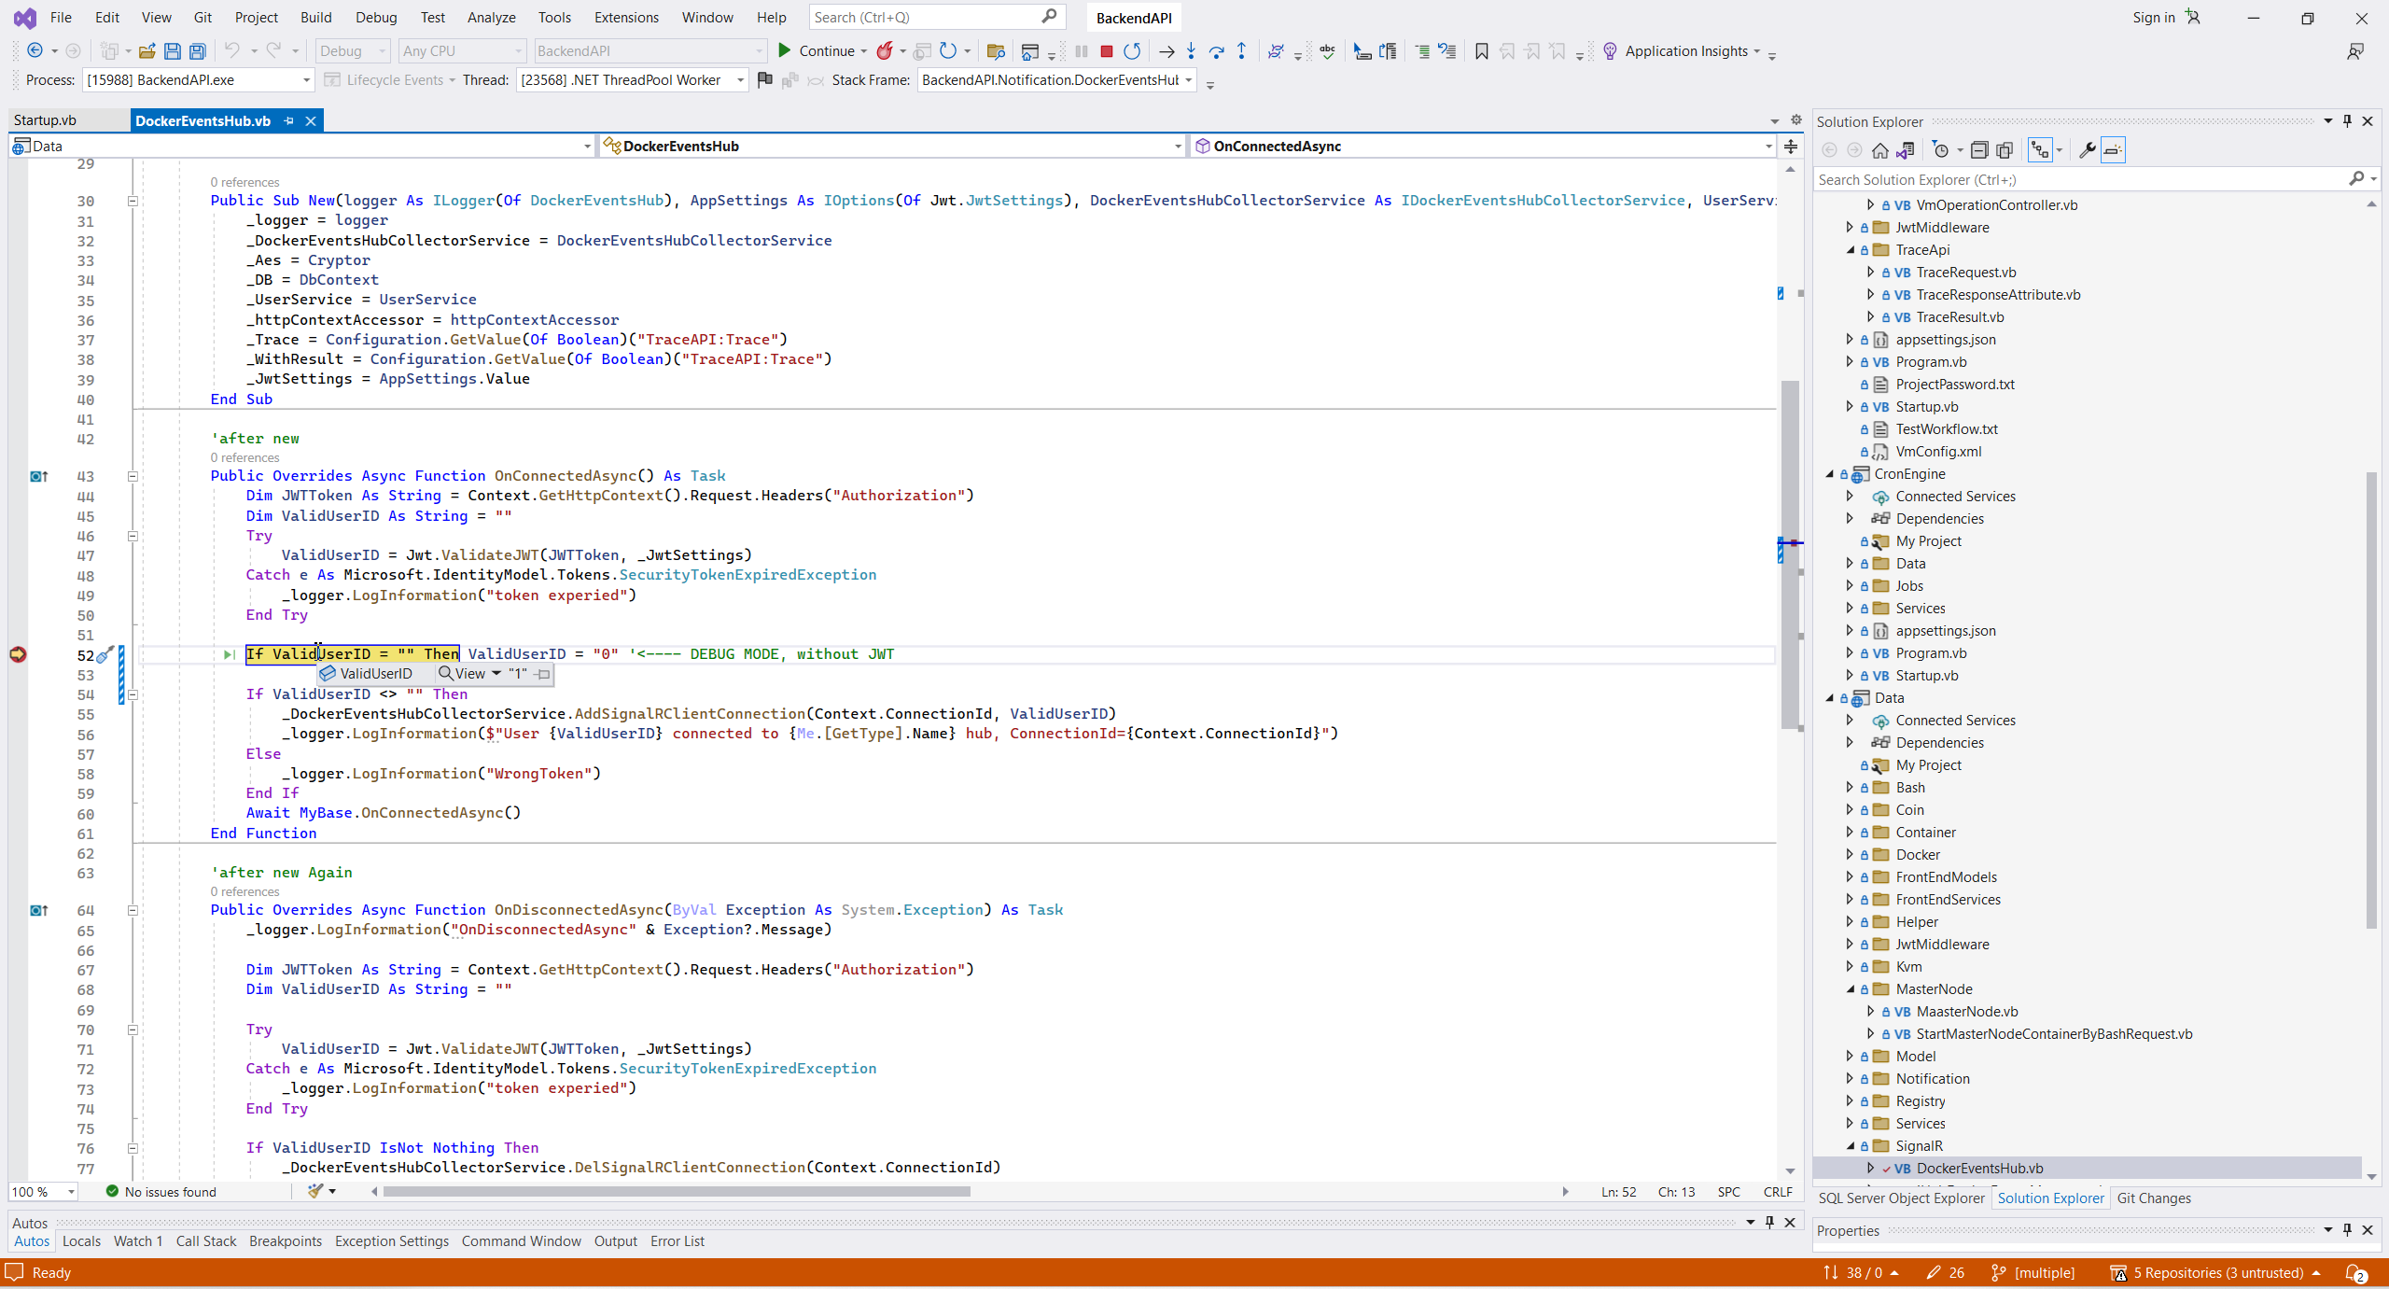Image resolution: width=2389 pixels, height=1289 pixels.
Task: Collapse the OnConnectedAsync function outline
Action: tap(133, 476)
